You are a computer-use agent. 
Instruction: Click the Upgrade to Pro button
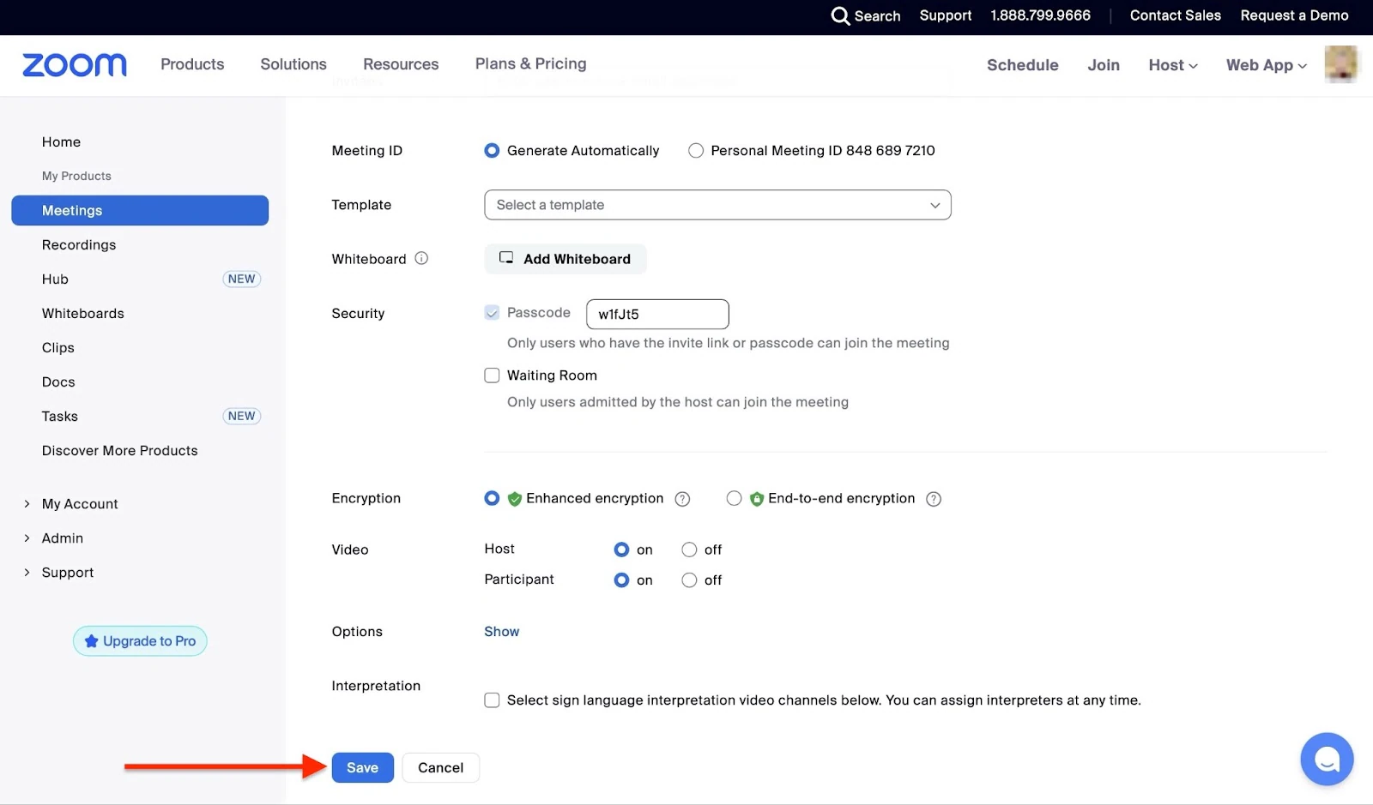coord(140,641)
